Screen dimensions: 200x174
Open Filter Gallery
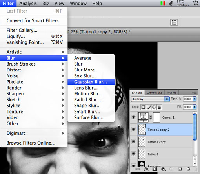click(34, 30)
